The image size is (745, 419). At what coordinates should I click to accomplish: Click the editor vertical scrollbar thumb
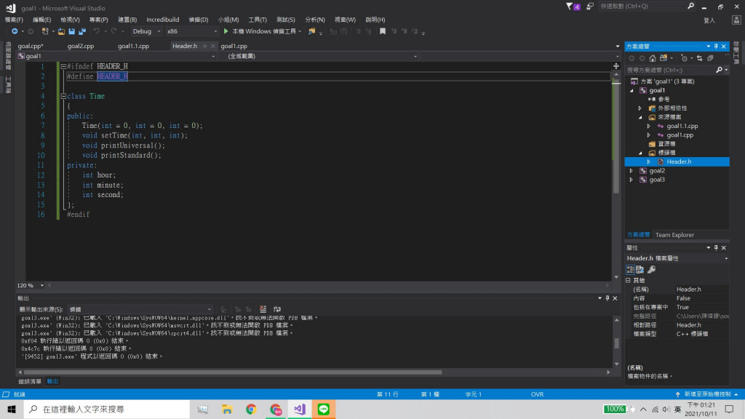616,137
